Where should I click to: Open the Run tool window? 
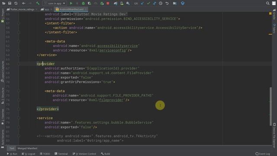click(x=12, y=154)
